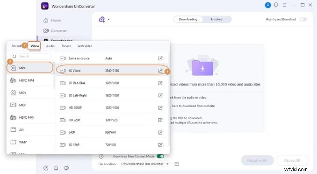Click the AVI format icon
This screenshot has width=317, height=174.
coord(14,130)
